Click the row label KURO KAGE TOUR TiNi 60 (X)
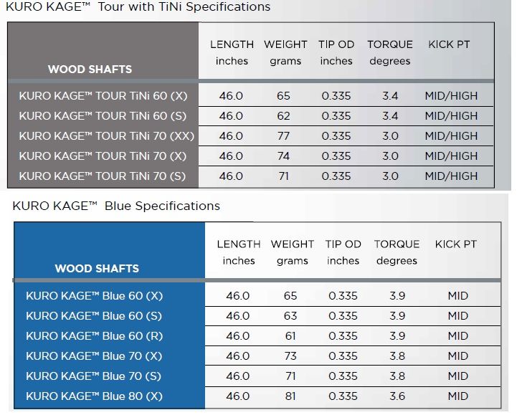The height and width of the screenshot is (415, 517). pyautogui.click(x=103, y=96)
